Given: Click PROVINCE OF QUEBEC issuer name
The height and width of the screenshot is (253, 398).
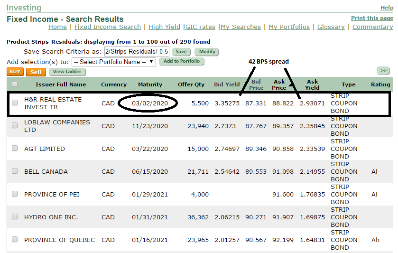Looking at the screenshot, I should coord(59,240).
